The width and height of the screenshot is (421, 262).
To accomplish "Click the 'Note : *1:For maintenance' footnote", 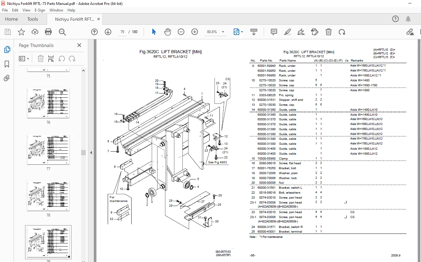I will point(266,237).
